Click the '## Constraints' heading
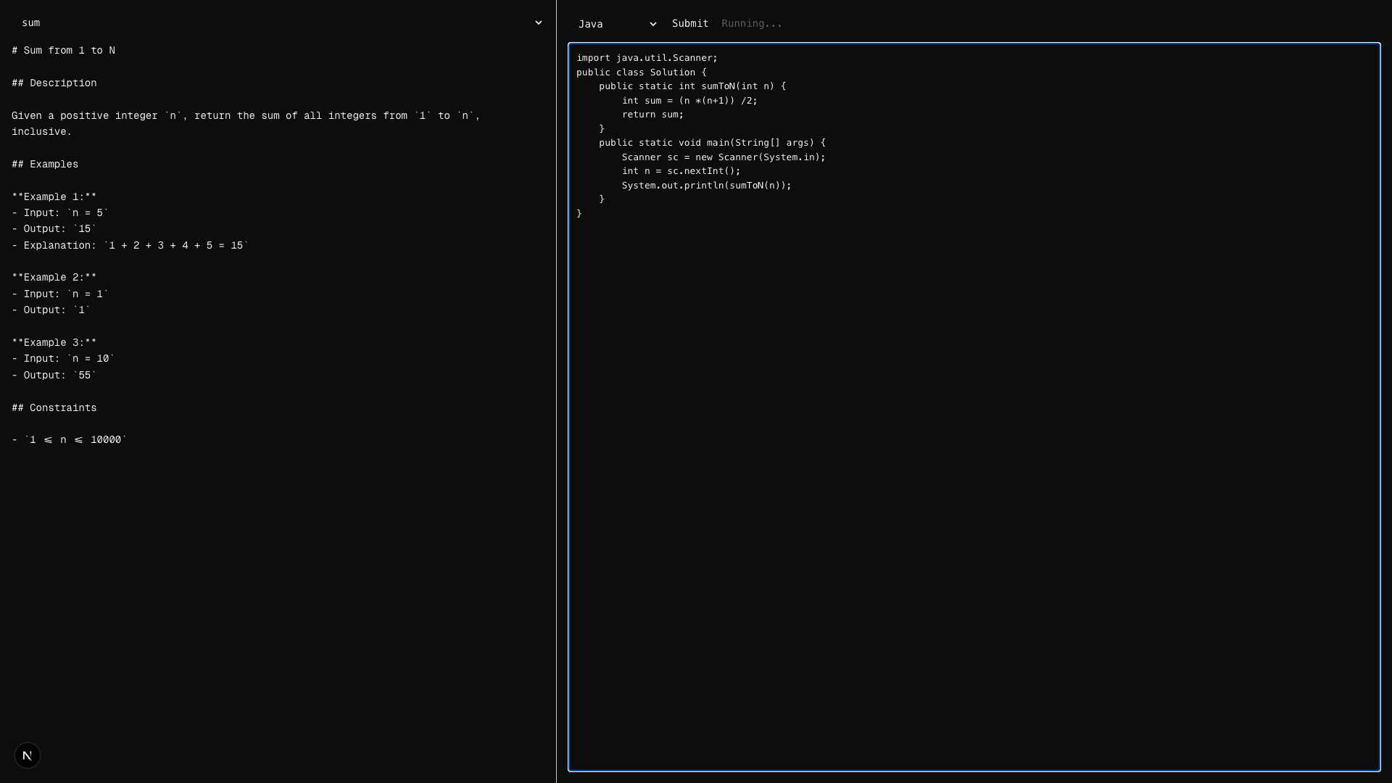Viewport: 1392px width, 783px height. coord(54,408)
